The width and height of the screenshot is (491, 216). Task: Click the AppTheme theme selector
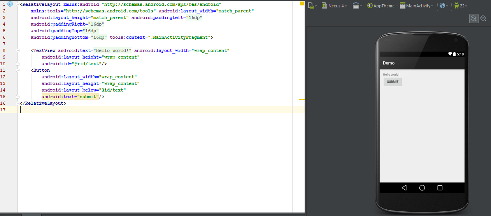point(381,6)
